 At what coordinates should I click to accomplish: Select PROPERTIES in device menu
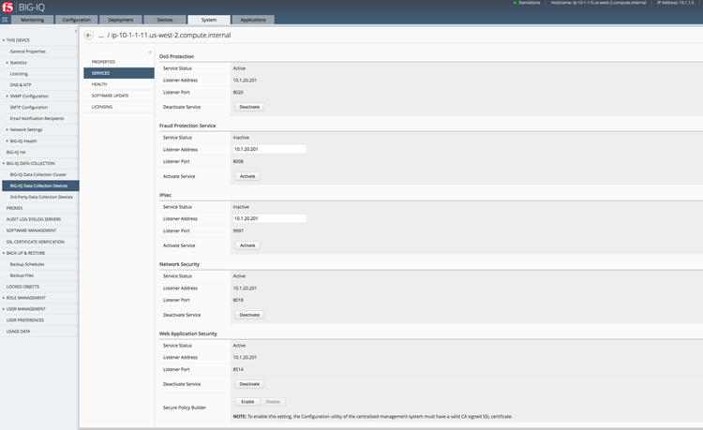pyautogui.click(x=119, y=62)
